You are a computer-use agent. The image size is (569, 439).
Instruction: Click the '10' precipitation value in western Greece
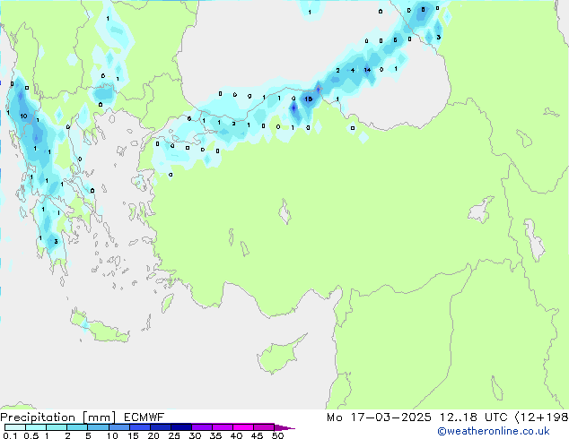(23, 116)
